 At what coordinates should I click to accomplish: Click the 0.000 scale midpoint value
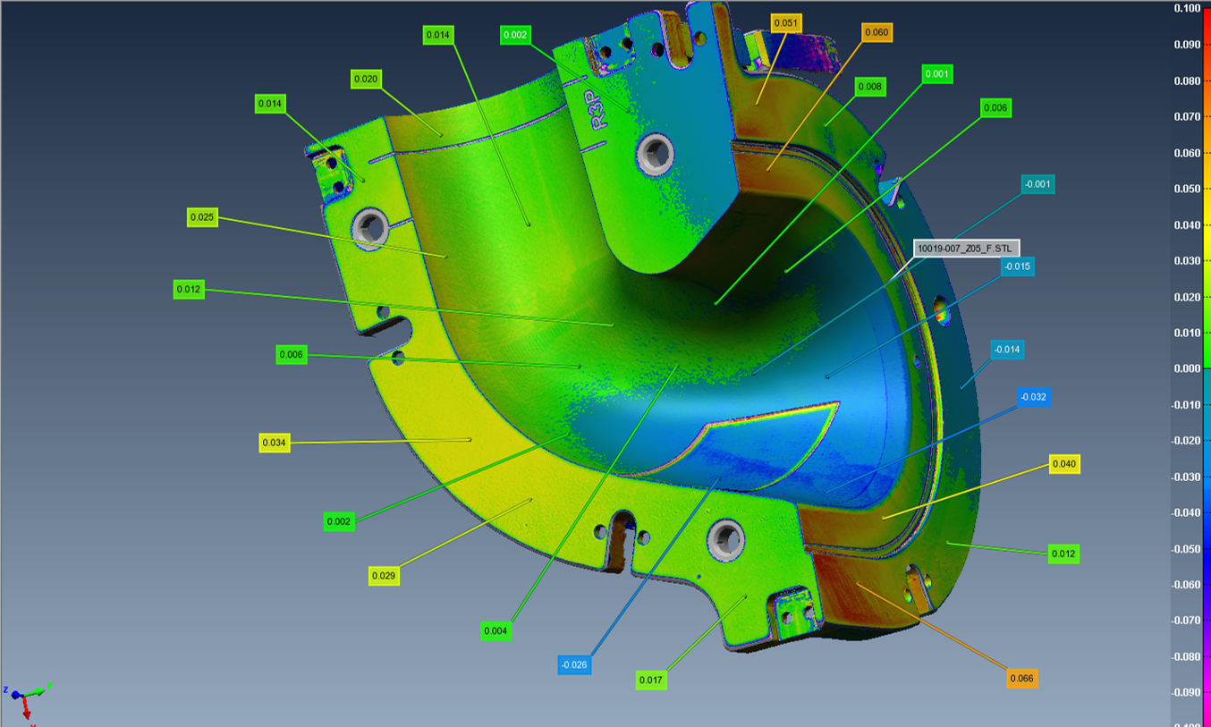[1187, 368]
